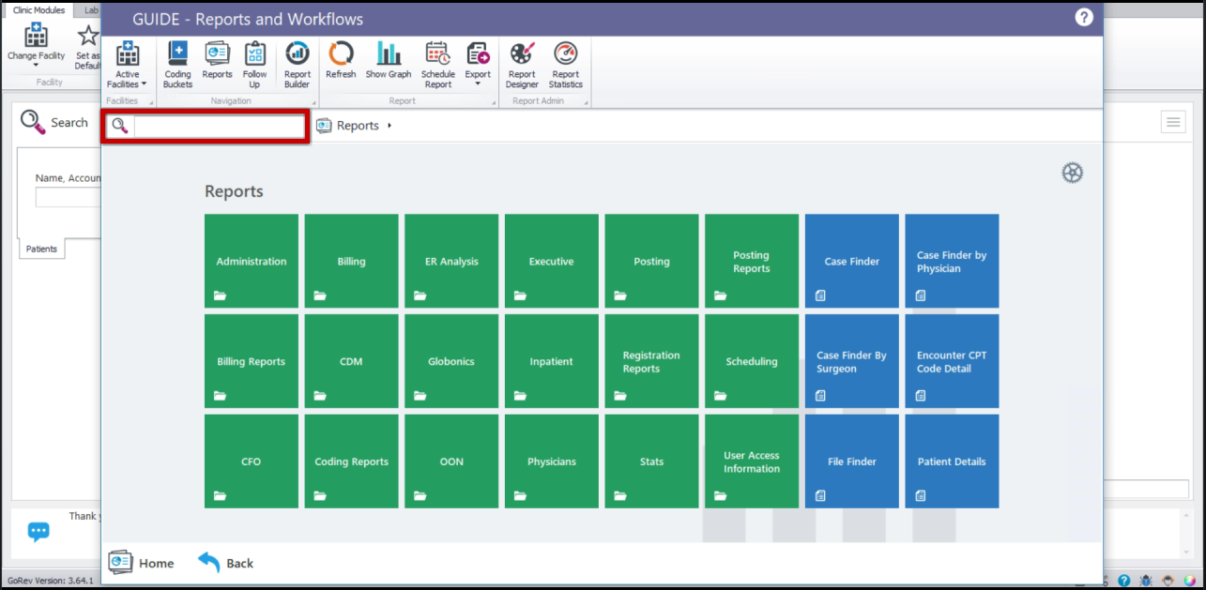Open the Inpatient folder tile

tap(552, 361)
